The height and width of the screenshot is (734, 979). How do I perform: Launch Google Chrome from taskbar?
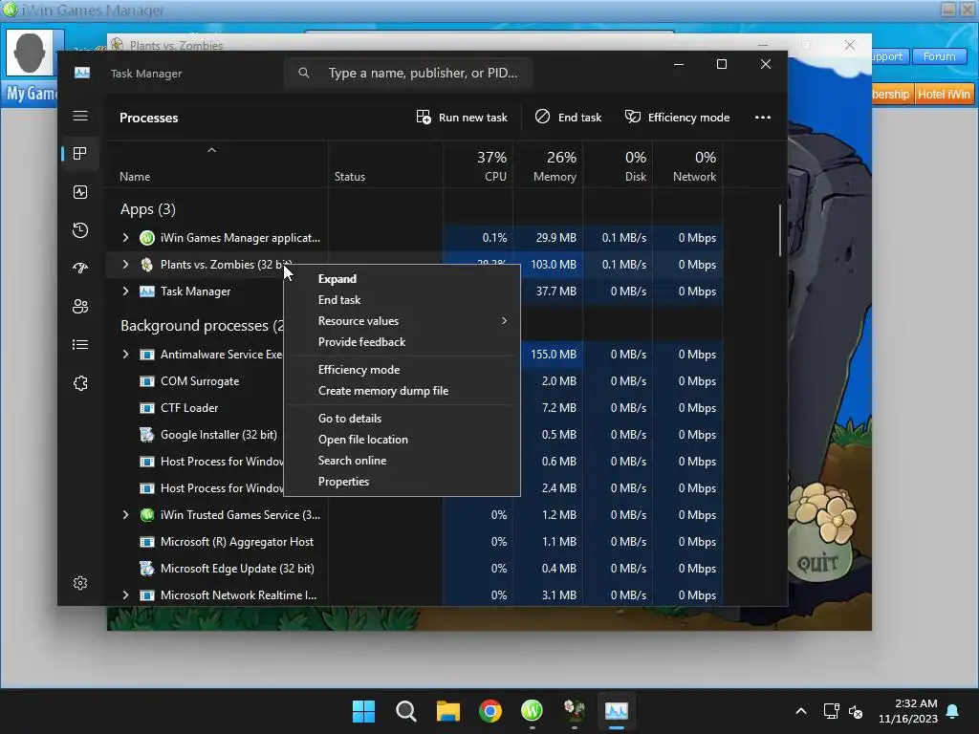tap(490, 711)
